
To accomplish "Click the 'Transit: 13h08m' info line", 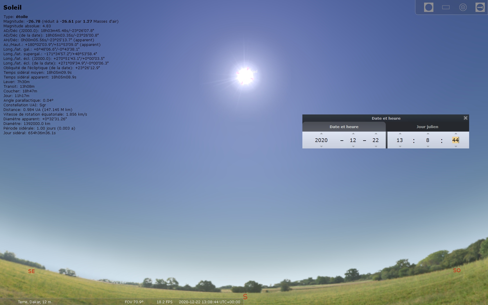I will click(x=19, y=86).
